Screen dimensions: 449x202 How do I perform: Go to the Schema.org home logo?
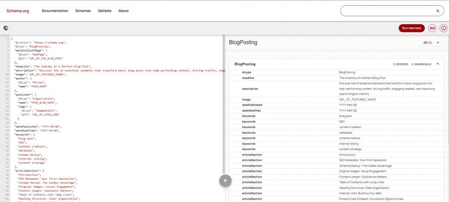(x=18, y=11)
